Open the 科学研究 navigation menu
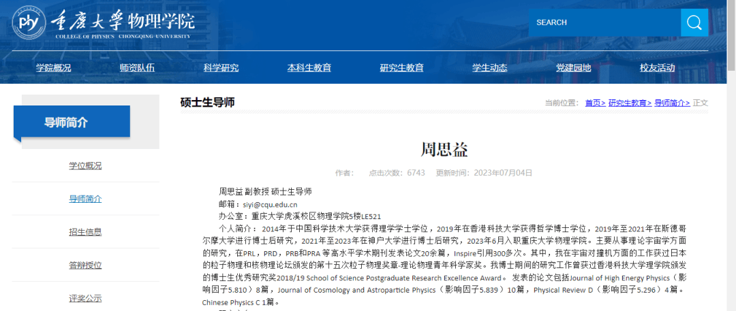 tap(221, 67)
